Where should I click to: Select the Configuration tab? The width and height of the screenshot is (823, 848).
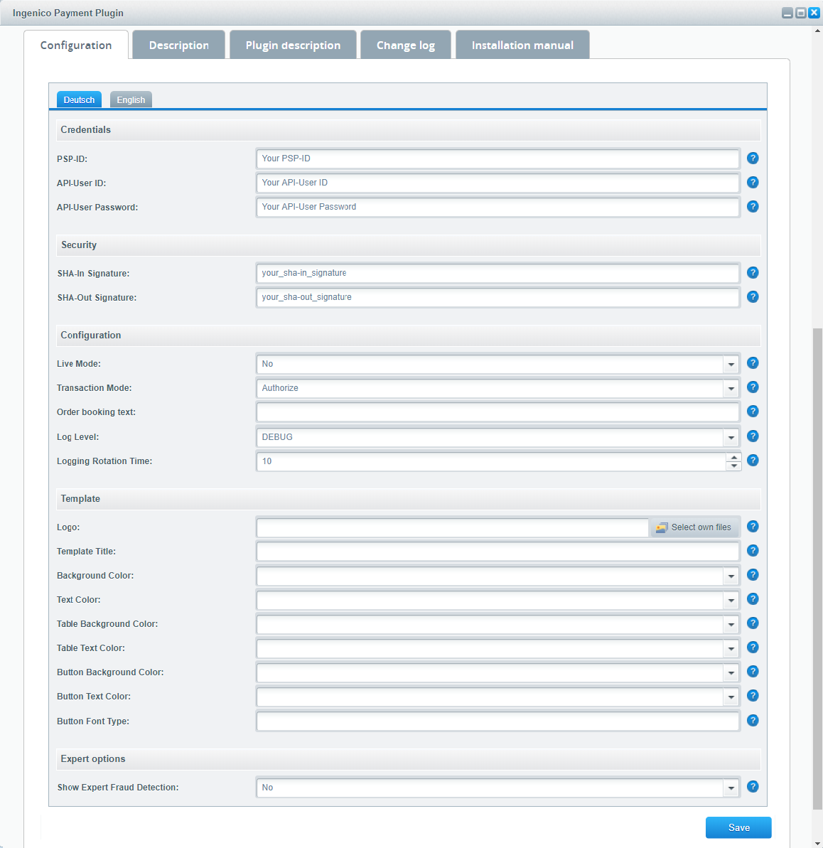[x=76, y=45]
